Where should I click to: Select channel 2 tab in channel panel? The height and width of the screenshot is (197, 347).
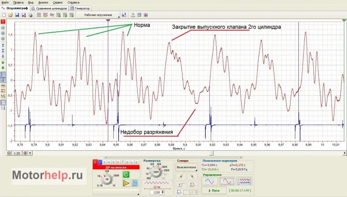click(x=100, y=162)
